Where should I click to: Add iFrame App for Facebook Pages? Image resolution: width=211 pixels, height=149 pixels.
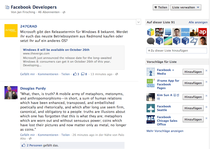(x=193, y=83)
